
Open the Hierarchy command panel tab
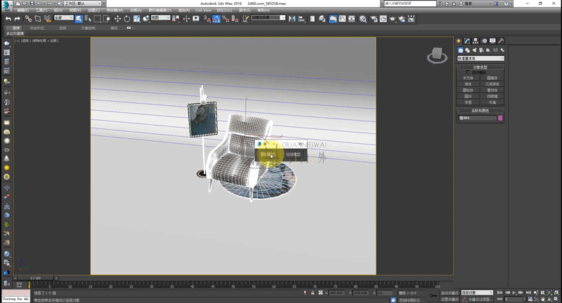tap(476, 41)
